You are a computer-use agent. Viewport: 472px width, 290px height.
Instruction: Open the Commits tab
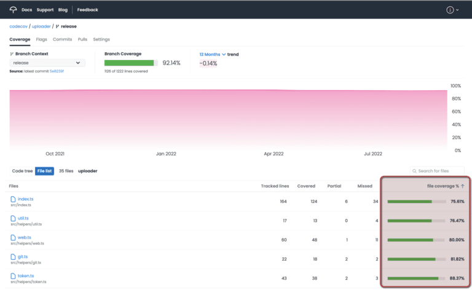(62, 39)
